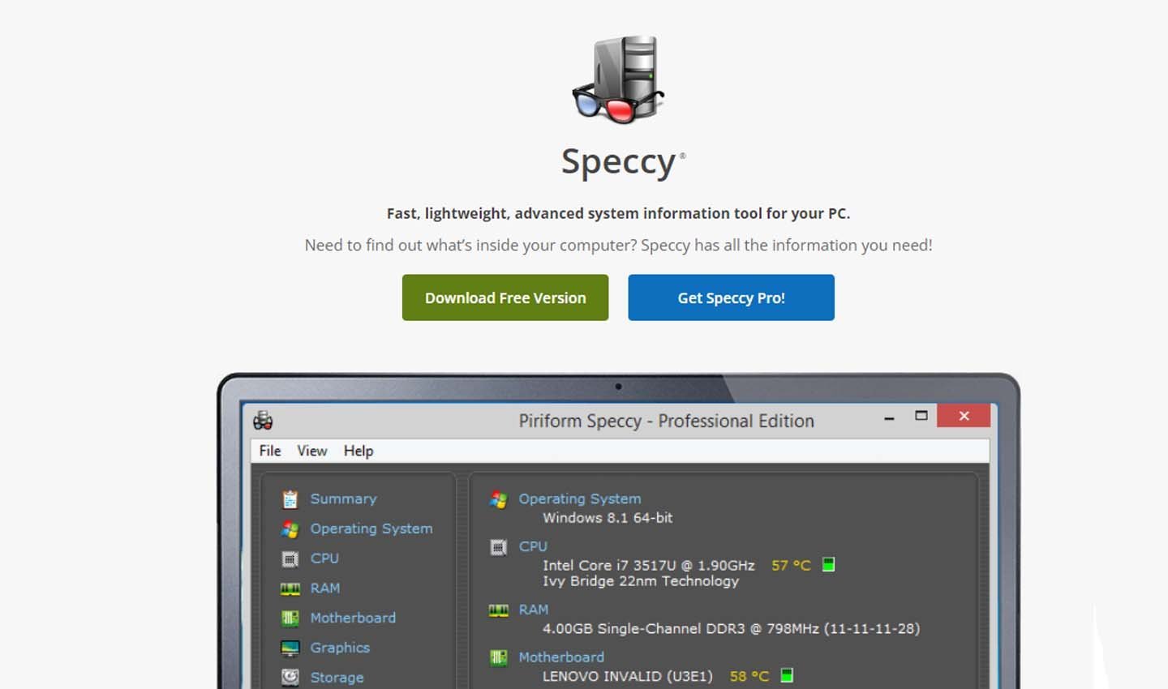Open the Help menu
This screenshot has width=1168, height=689.
[359, 451]
